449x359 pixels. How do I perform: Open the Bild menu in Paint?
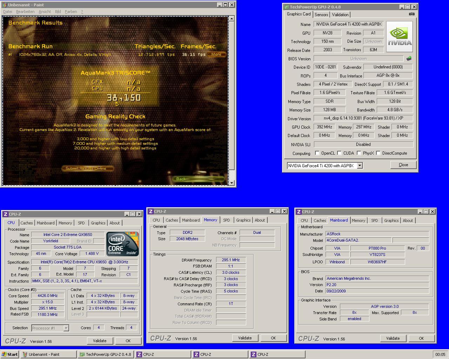click(58, 12)
